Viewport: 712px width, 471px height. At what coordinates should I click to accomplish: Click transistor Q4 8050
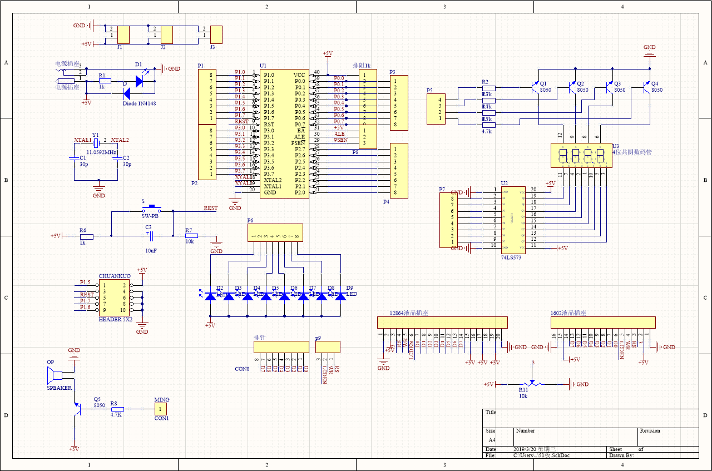pyautogui.click(x=646, y=87)
